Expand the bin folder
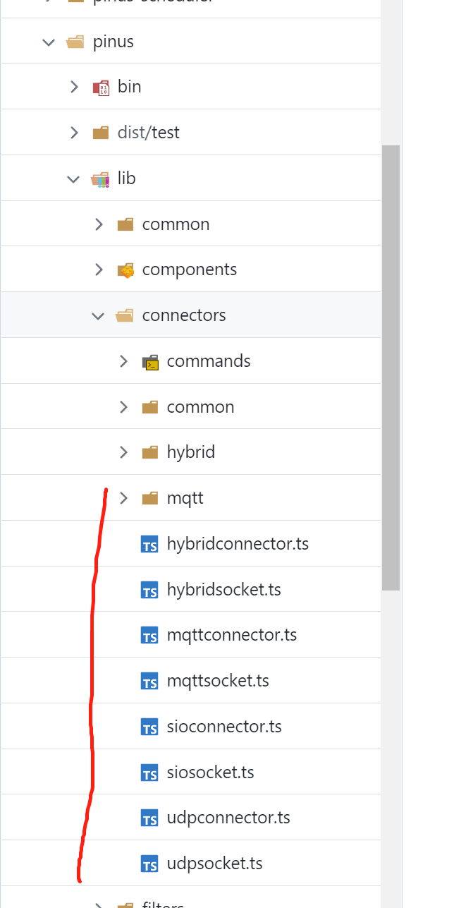473x908 pixels. coord(74,86)
